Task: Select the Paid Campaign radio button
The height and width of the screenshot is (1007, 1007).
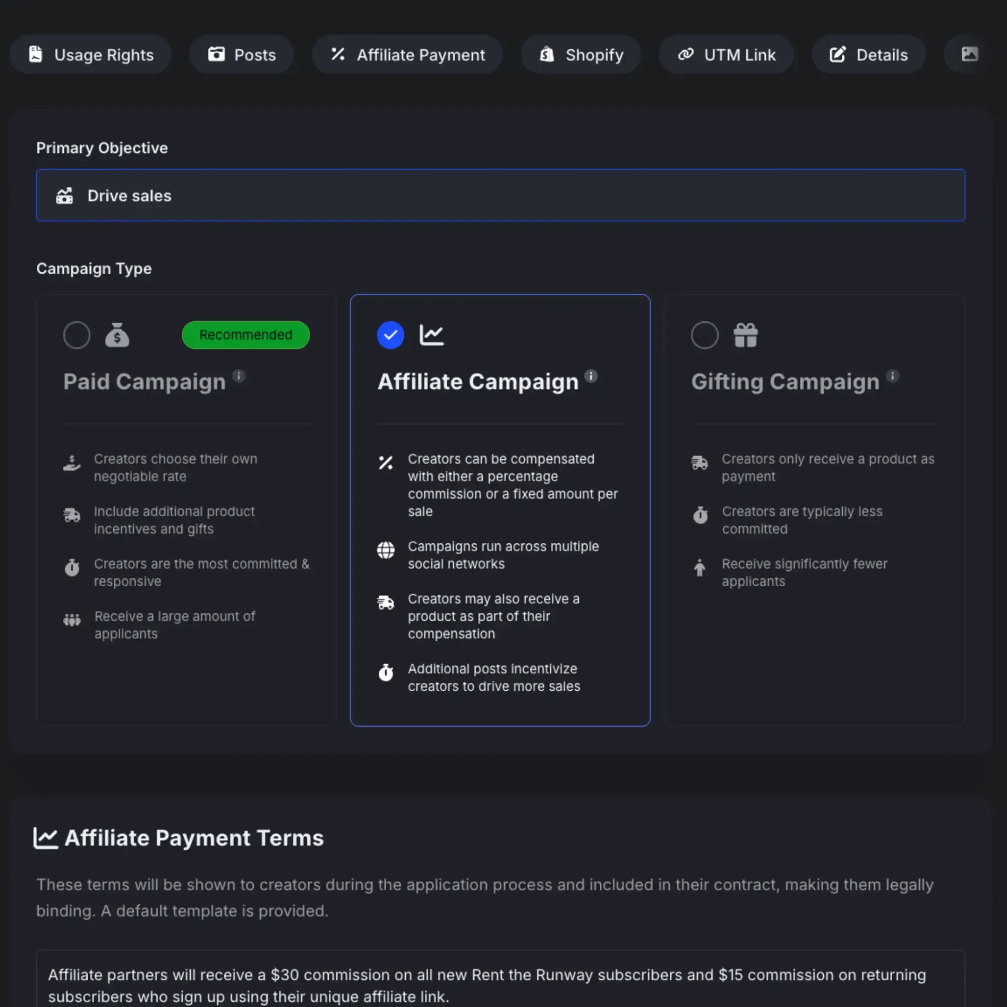Action: tap(77, 335)
